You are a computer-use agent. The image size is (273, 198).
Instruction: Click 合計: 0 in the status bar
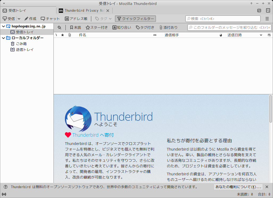coord(264,194)
